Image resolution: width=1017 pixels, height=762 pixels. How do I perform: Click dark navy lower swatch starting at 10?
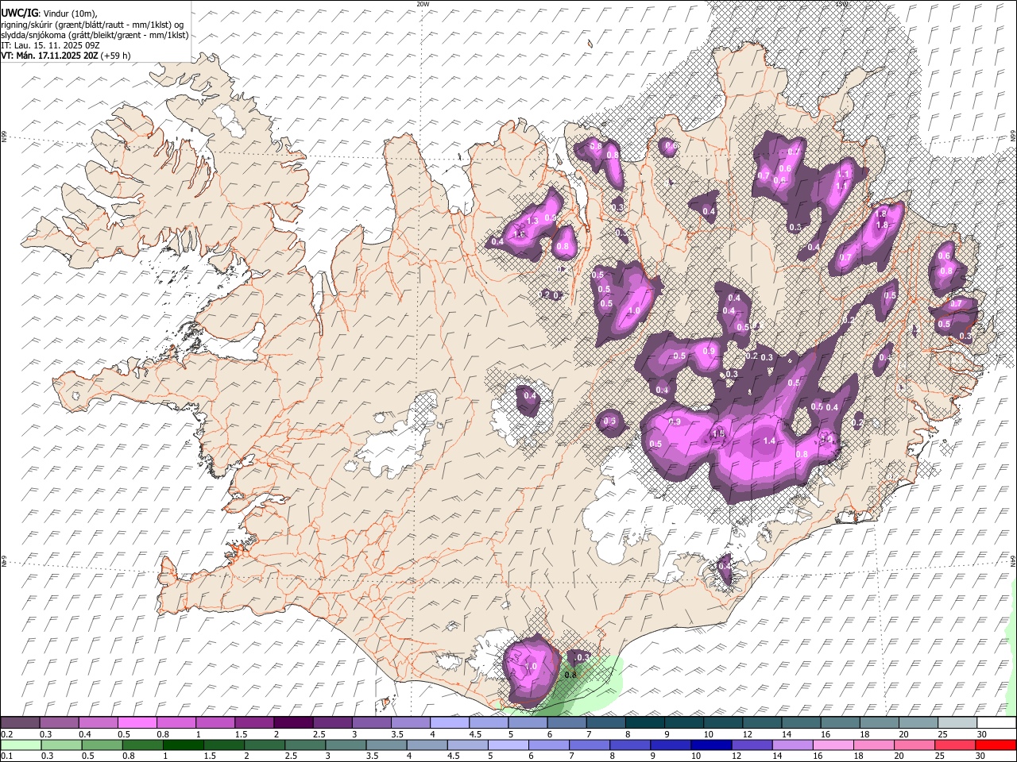click(x=711, y=745)
